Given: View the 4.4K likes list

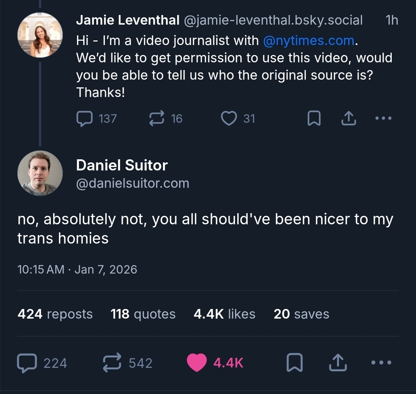Looking at the screenshot, I should pos(224,314).
